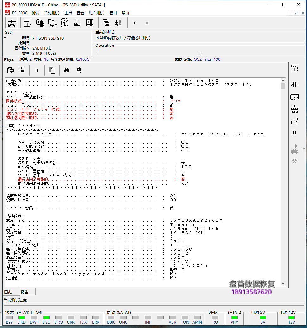Restore the inner utility child window

(x=296, y=13)
